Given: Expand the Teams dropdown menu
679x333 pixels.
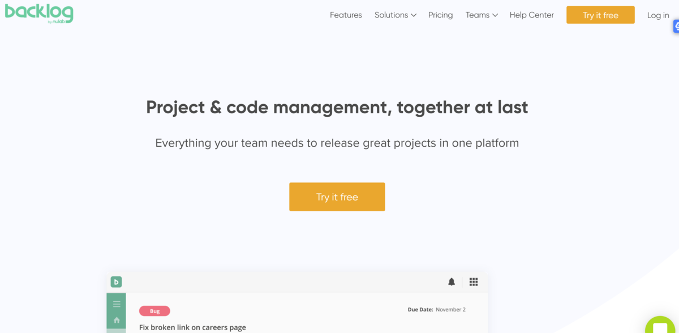Looking at the screenshot, I should pos(481,15).
